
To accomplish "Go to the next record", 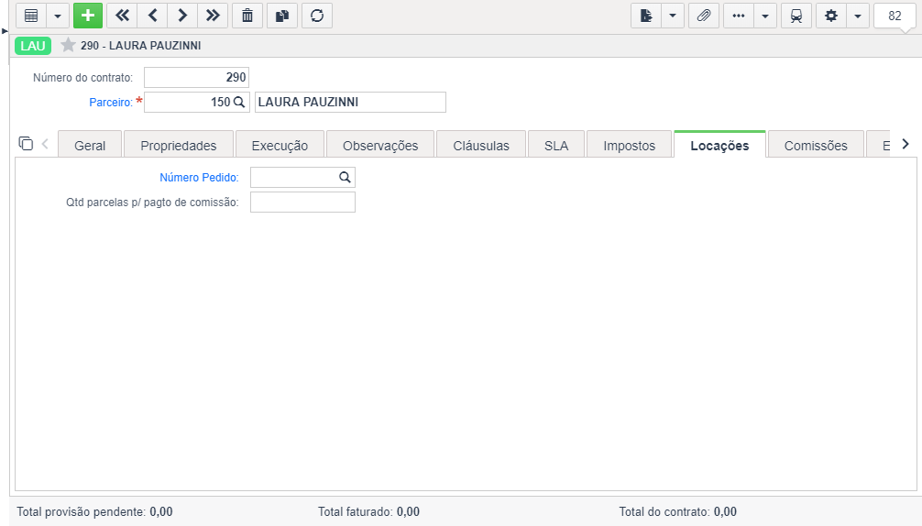I will [x=182, y=16].
